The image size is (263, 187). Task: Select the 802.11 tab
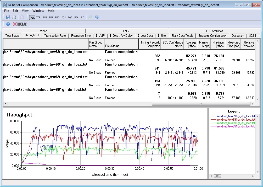point(253,36)
